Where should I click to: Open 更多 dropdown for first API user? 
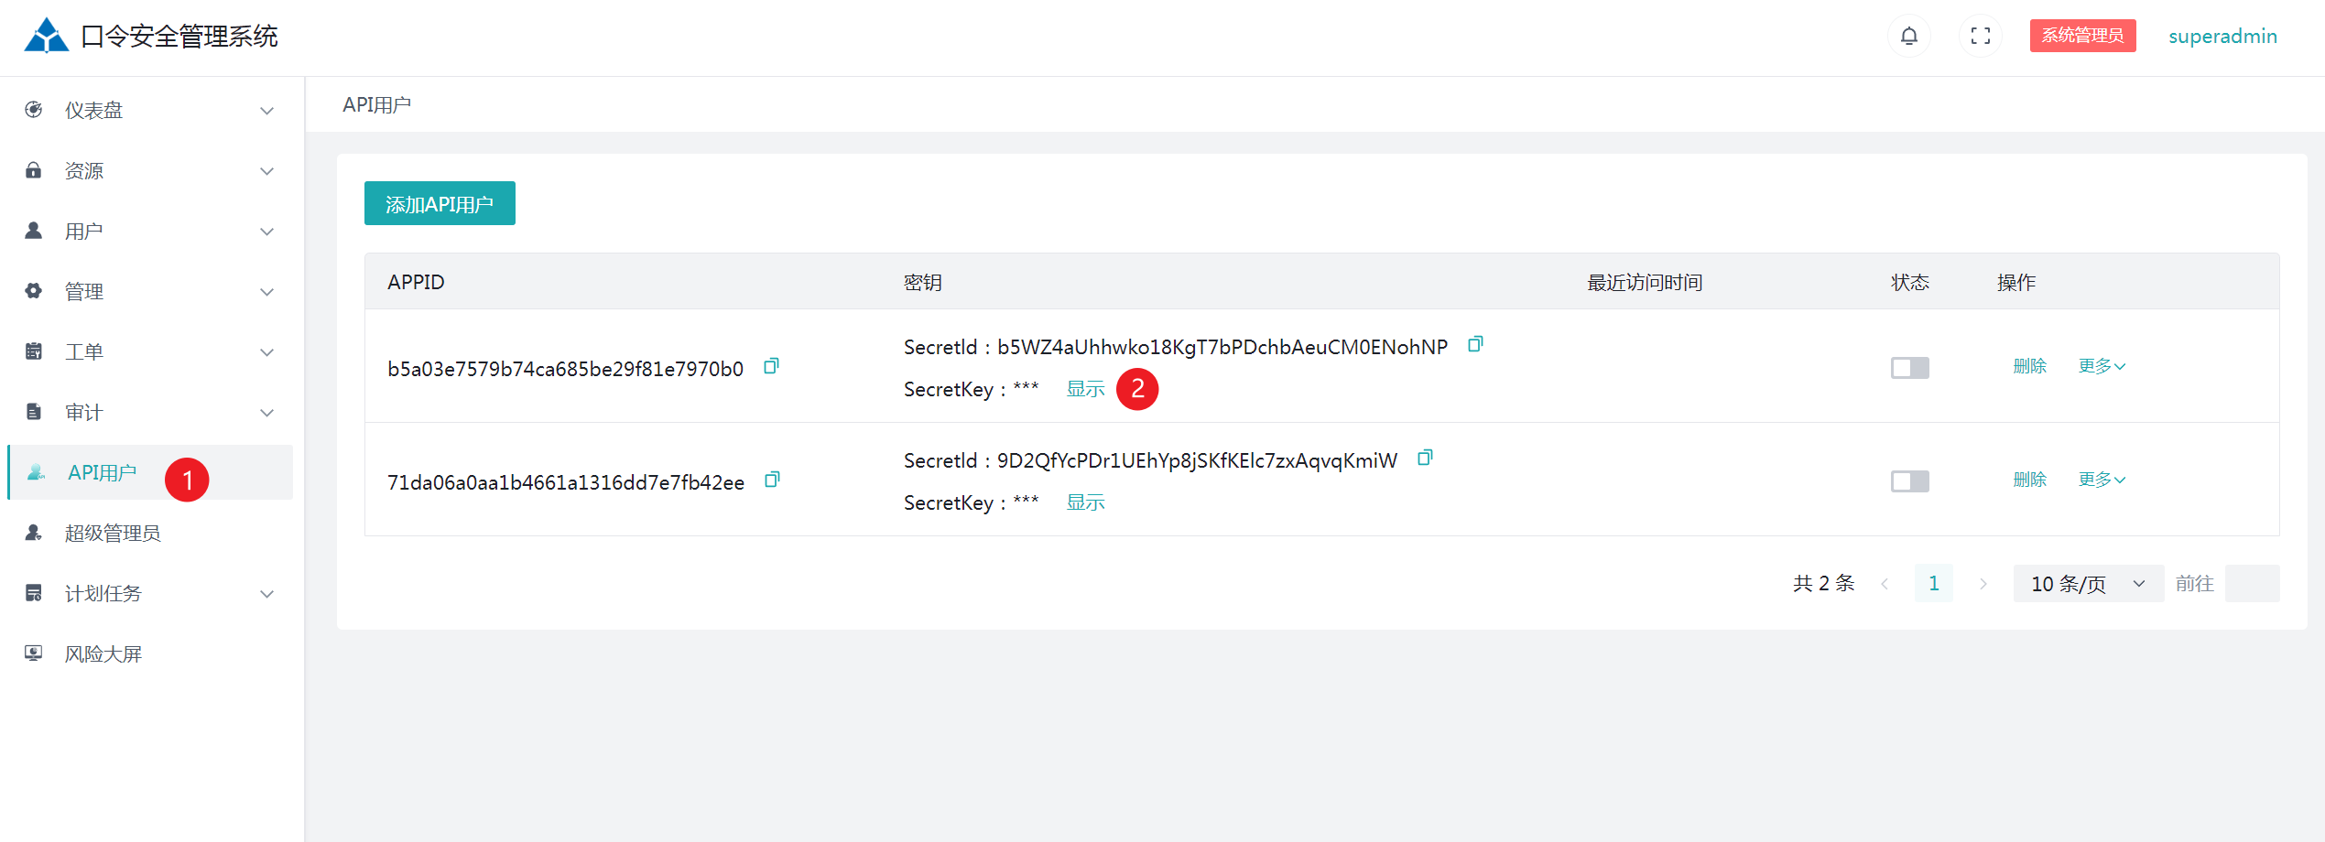[2101, 367]
